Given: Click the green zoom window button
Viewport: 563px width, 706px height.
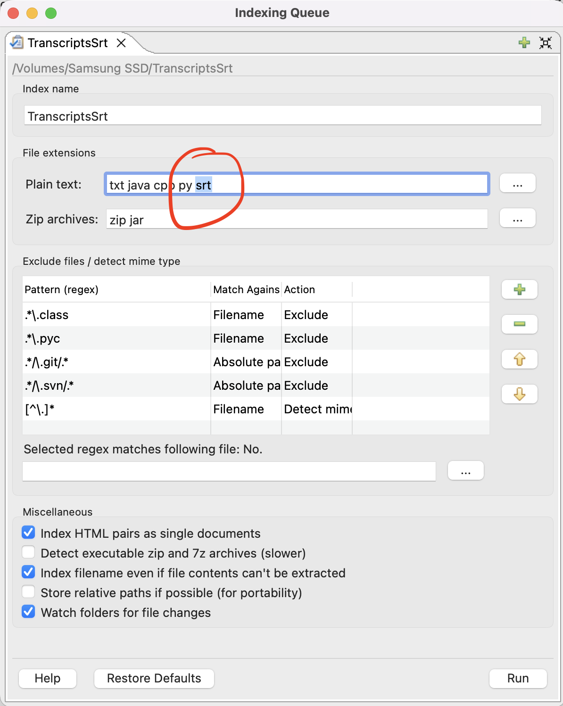Looking at the screenshot, I should point(51,13).
